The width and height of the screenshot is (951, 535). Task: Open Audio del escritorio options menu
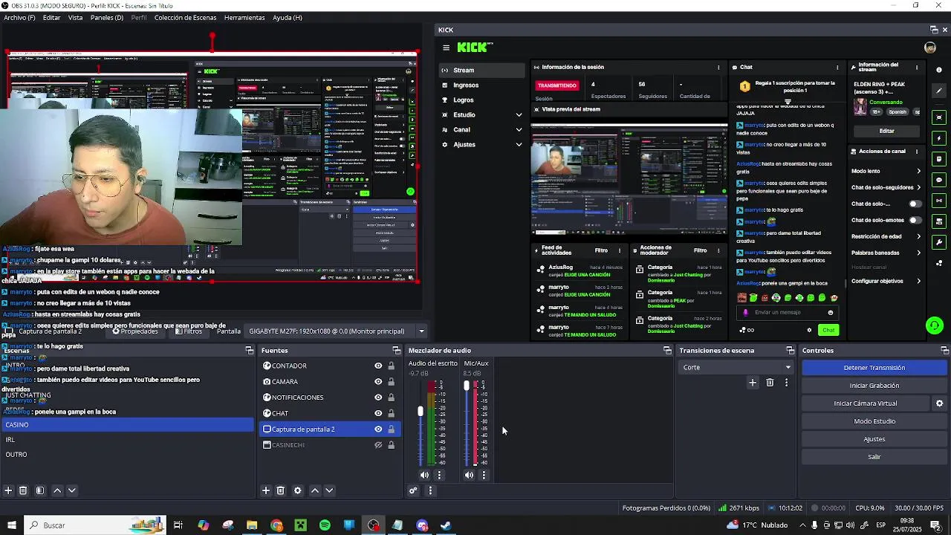439,475
